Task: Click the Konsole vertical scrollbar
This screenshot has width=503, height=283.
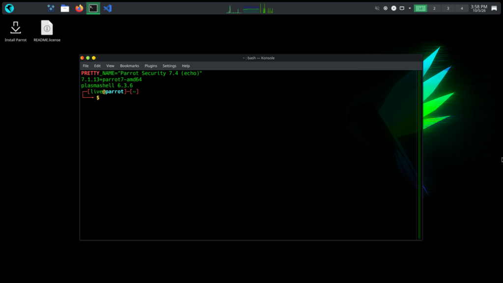Action: click(419, 155)
